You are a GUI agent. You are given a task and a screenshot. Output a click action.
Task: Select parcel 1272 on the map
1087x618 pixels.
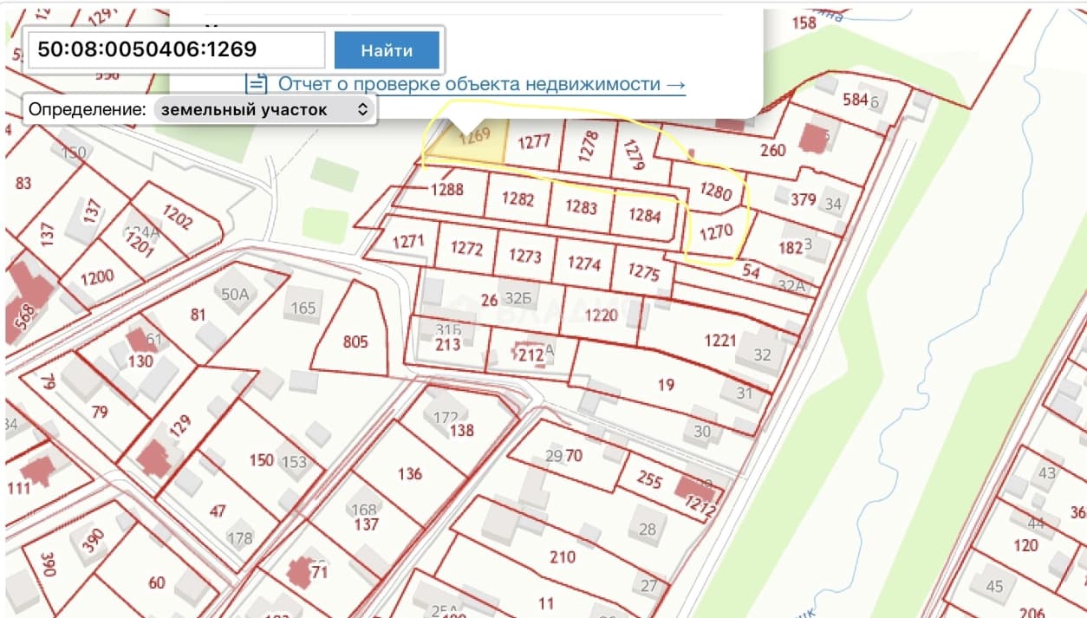click(466, 249)
